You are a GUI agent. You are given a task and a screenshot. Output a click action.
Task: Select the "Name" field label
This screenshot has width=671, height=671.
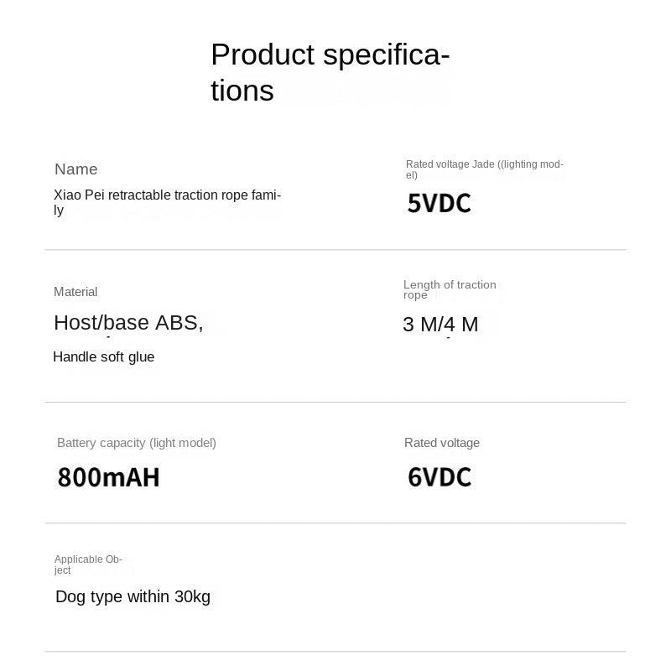pos(76,169)
